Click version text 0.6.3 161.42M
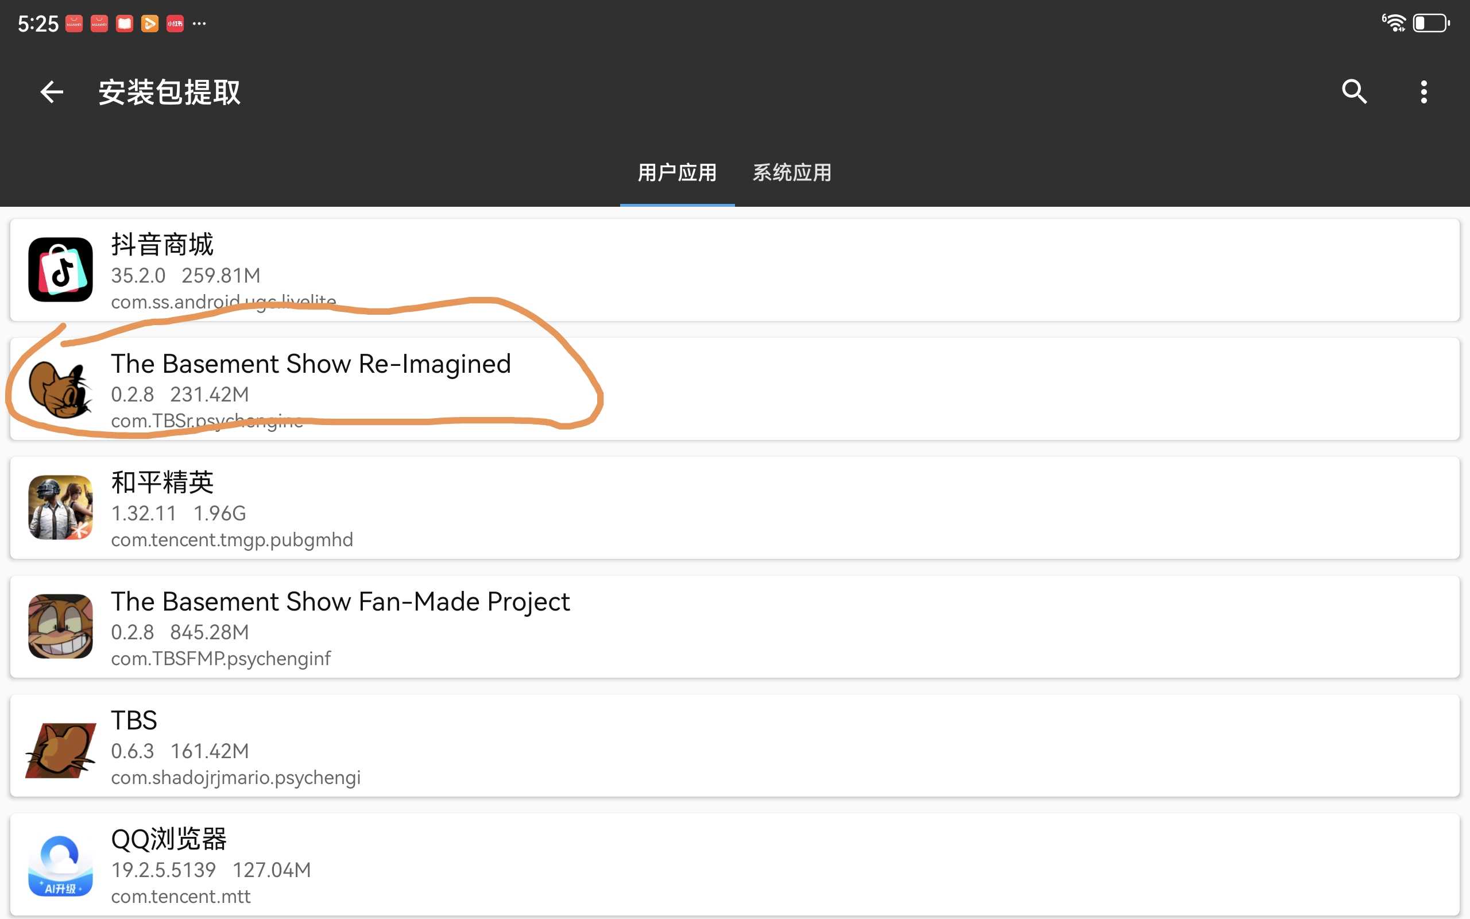This screenshot has height=919, width=1470. [180, 751]
